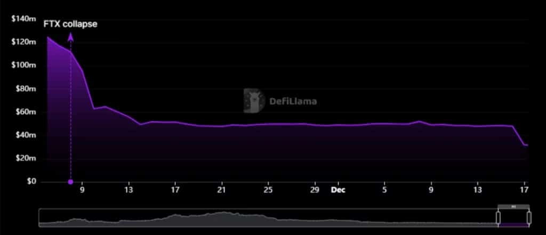Click the $140m y-axis label
Viewport: 546px width, 235px height.
23,19
